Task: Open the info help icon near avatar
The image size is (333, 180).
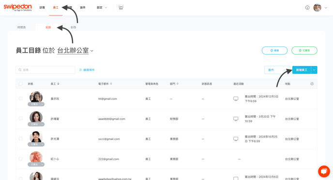Action: (307, 8)
